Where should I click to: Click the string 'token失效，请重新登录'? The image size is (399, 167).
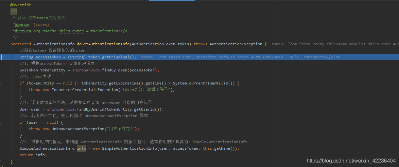[146, 90]
